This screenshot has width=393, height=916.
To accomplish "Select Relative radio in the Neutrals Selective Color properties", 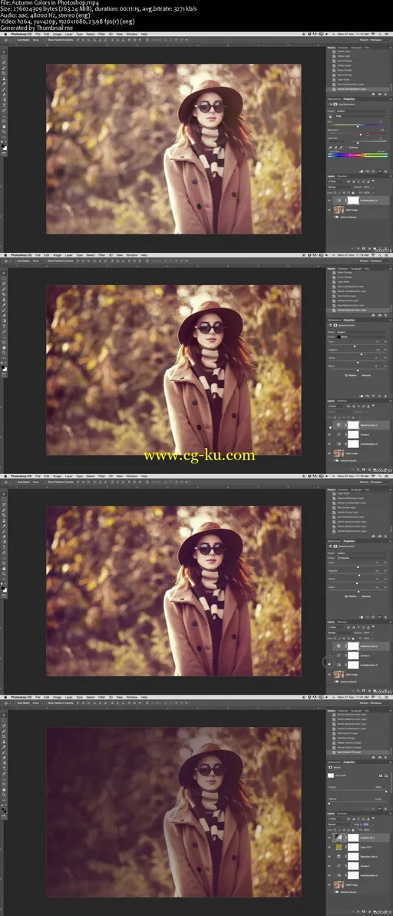I will tap(346, 596).
